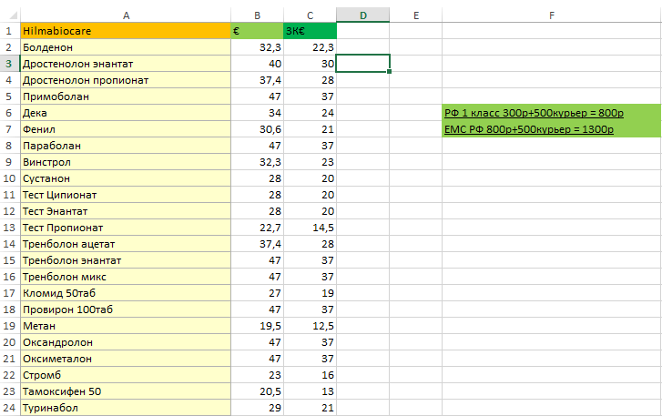The image size is (662, 416).
Task: Click the Тренболон микс cell
Action: [126, 277]
